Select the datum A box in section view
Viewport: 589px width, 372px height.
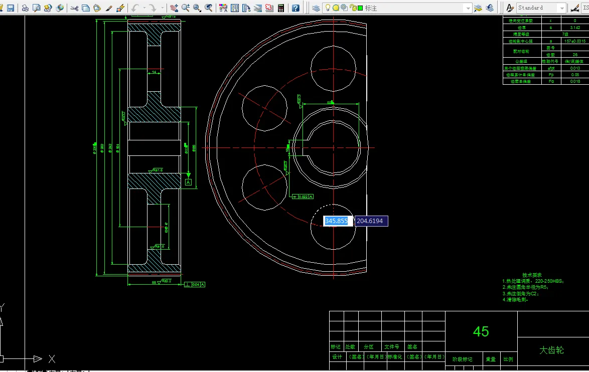click(x=189, y=182)
